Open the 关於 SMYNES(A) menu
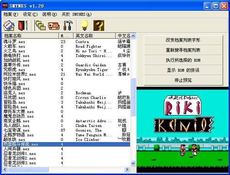230x175 pixels. tap(76, 14)
